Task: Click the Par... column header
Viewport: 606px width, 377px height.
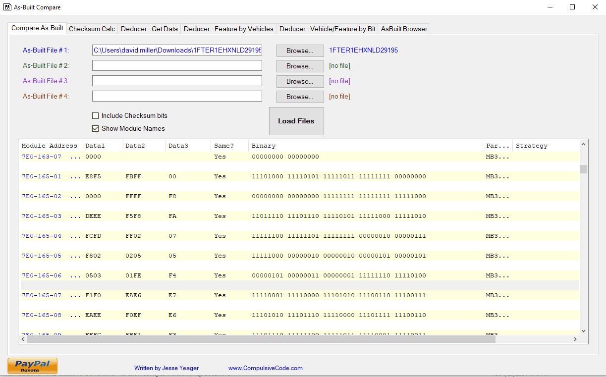Action: [x=498, y=146]
